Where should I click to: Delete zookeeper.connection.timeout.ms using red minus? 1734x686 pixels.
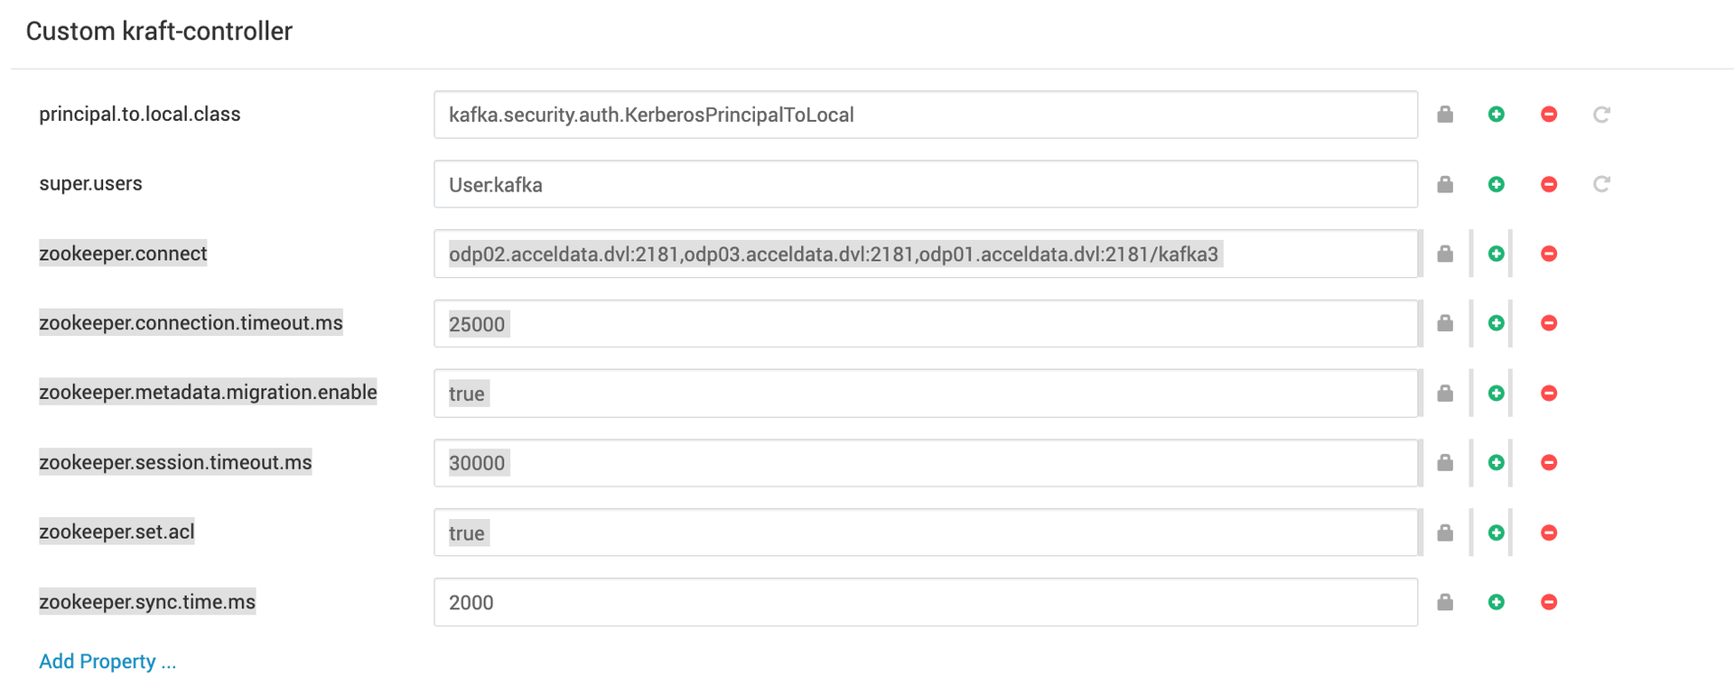tap(1549, 323)
